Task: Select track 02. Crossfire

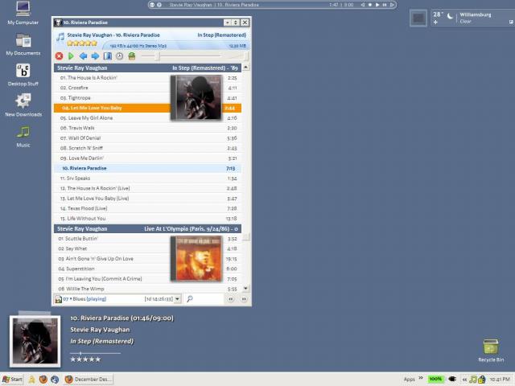Action: pyautogui.click(x=147, y=88)
